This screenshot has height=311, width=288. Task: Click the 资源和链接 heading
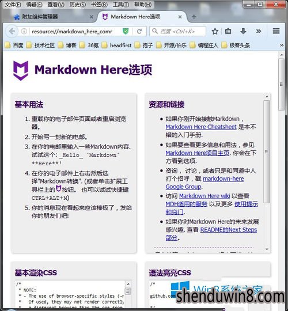click(166, 104)
